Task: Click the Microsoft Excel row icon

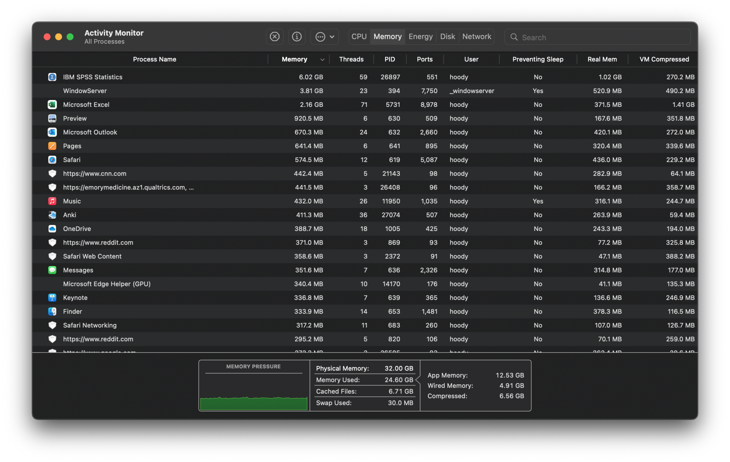Action: click(52, 105)
